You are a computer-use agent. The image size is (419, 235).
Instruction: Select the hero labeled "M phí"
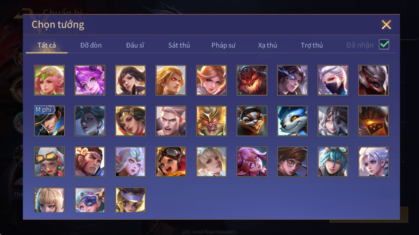[x=49, y=121]
